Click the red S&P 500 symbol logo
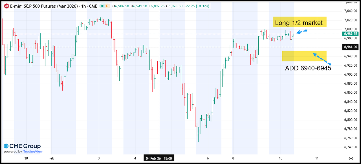 (x=6, y=6)
